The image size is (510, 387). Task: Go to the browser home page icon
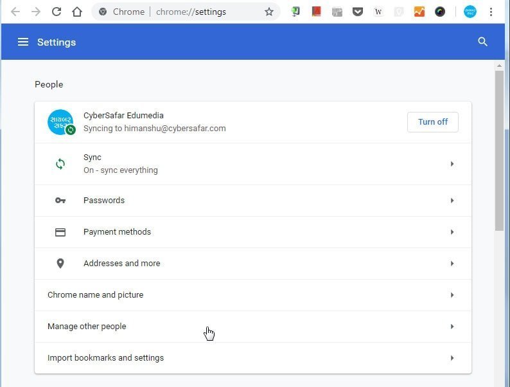pos(77,12)
